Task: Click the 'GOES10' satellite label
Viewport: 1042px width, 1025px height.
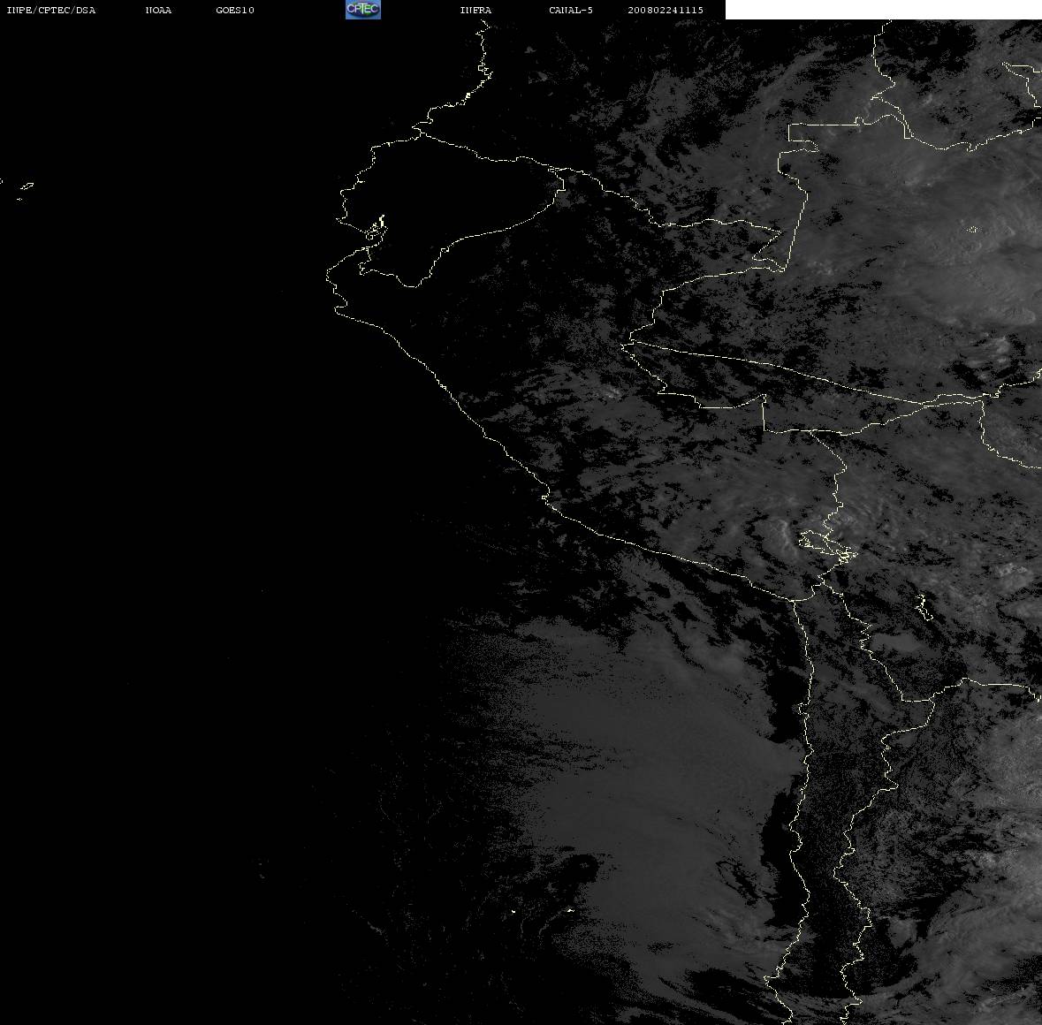Action: tap(234, 10)
